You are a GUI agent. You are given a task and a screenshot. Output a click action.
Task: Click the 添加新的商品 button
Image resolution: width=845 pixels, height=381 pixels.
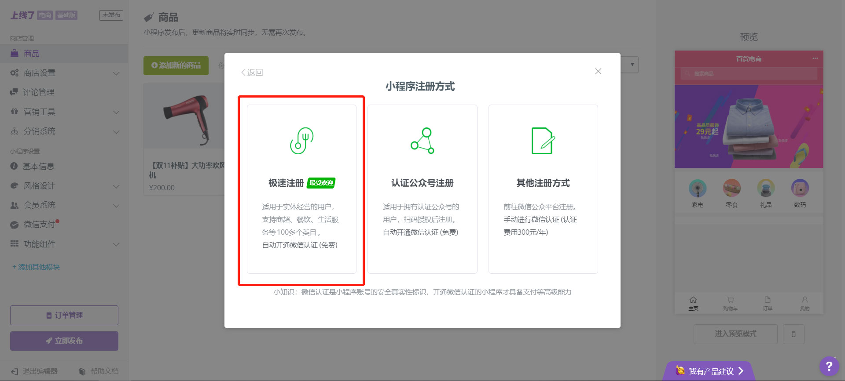176,65
